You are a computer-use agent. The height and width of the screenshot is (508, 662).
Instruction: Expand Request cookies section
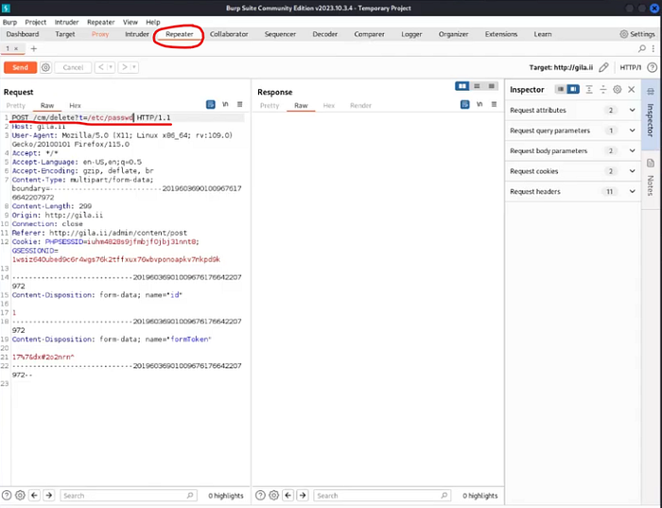pyautogui.click(x=573, y=171)
